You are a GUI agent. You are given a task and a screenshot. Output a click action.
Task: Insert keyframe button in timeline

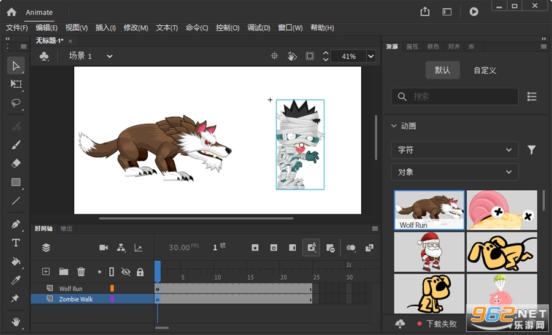point(255,248)
